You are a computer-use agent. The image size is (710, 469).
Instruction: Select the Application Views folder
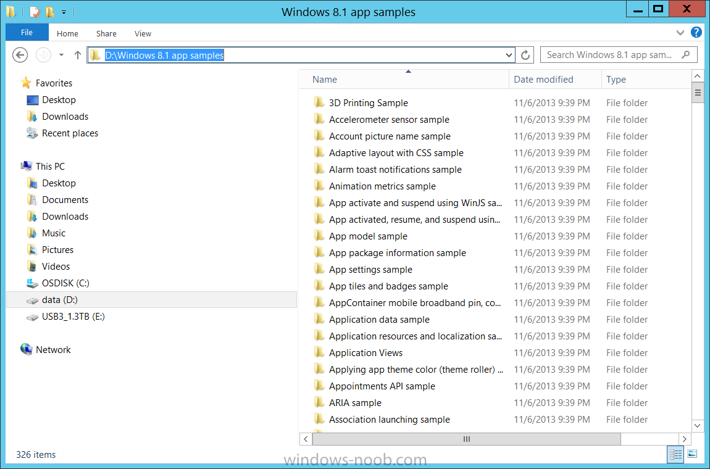365,352
